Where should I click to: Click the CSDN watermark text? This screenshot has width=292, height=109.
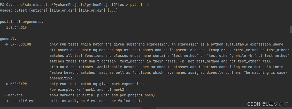[267, 104]
